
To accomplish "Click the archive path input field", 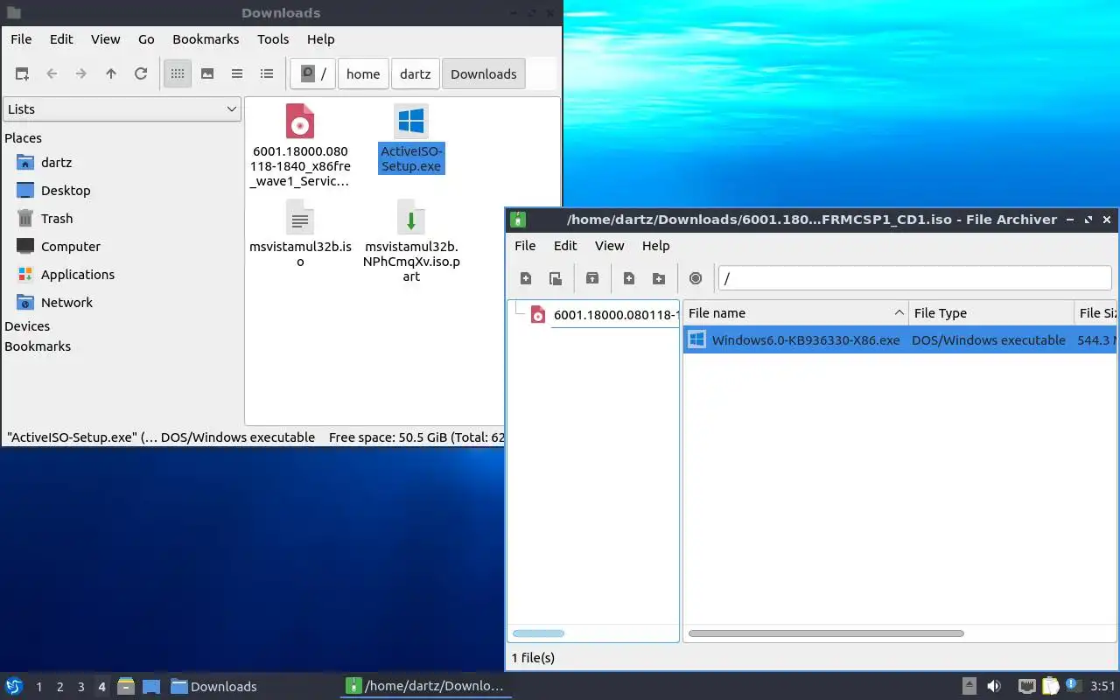I will (x=915, y=278).
